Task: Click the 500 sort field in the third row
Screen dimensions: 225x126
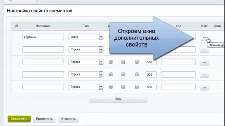Action: point(151,62)
